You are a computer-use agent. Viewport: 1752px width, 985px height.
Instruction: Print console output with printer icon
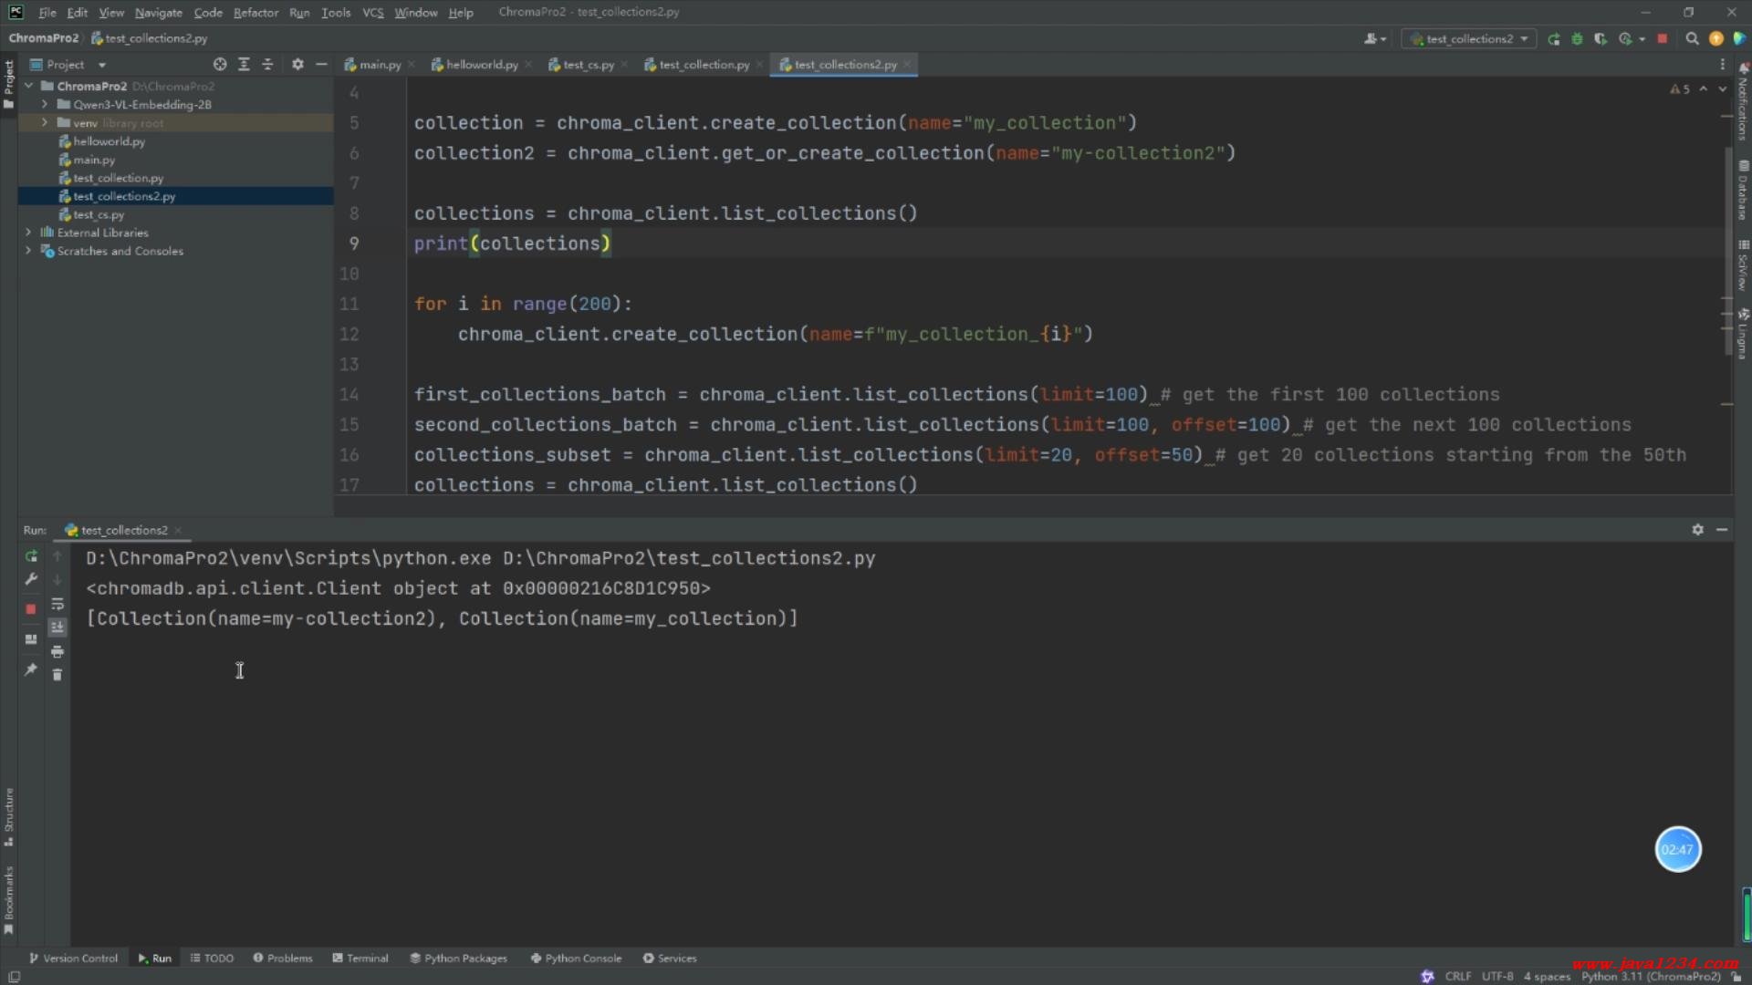point(57,651)
